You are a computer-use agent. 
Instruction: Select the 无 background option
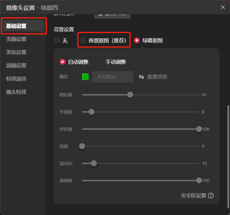(56, 40)
